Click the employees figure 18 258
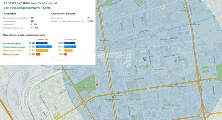The image size is (222, 120). pos(60,47)
